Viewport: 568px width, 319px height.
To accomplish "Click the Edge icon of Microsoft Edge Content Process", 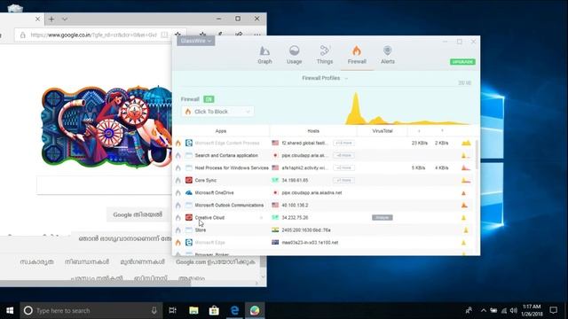I will coord(189,143).
